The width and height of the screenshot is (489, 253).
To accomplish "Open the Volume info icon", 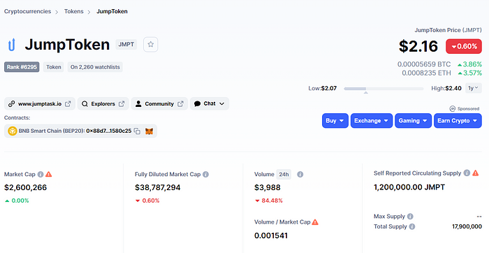I will pyautogui.click(x=300, y=175).
